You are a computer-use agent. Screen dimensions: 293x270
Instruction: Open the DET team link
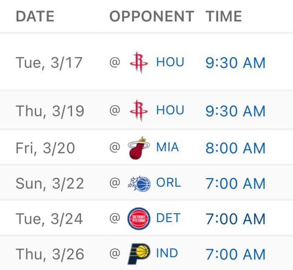point(168,218)
